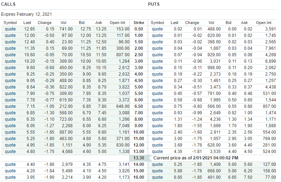Open the put quote link for strike 11.00
The width and height of the screenshot is (281, 182).
tap(157, 139)
